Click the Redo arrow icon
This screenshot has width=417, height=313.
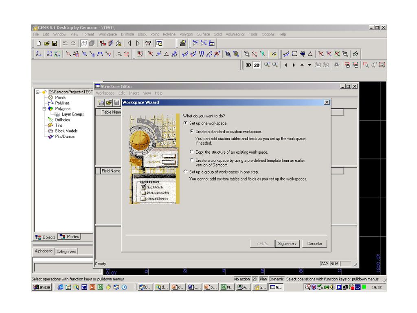pyautogui.click(x=73, y=43)
